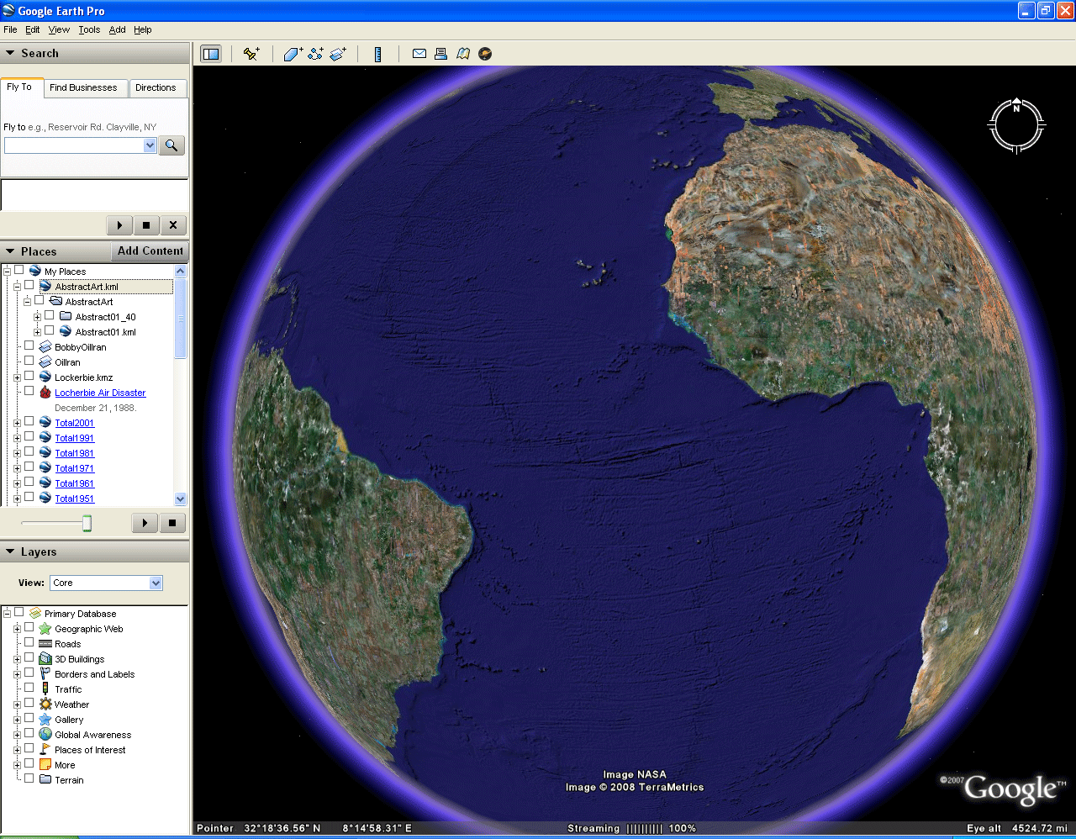Add a path from the toolbar

tap(315, 54)
